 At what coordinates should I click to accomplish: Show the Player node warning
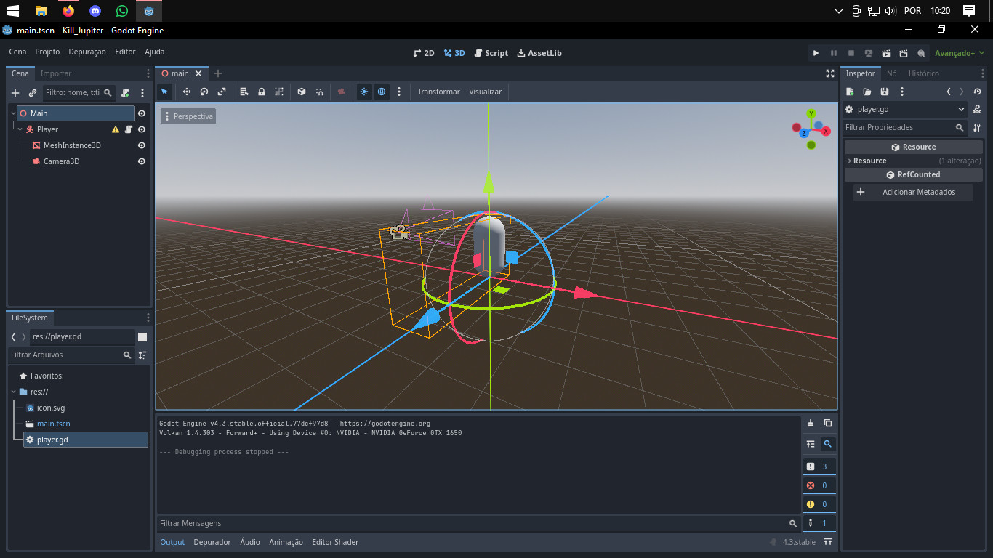115,129
